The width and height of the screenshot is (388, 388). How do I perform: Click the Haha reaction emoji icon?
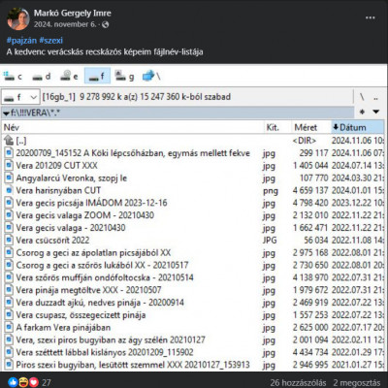(23, 382)
